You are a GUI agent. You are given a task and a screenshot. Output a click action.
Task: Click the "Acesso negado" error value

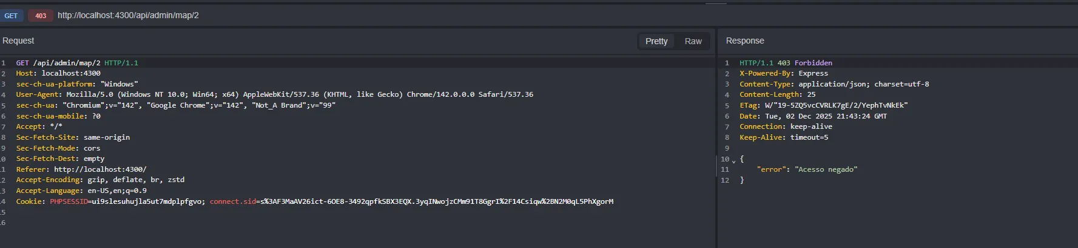tap(826, 169)
